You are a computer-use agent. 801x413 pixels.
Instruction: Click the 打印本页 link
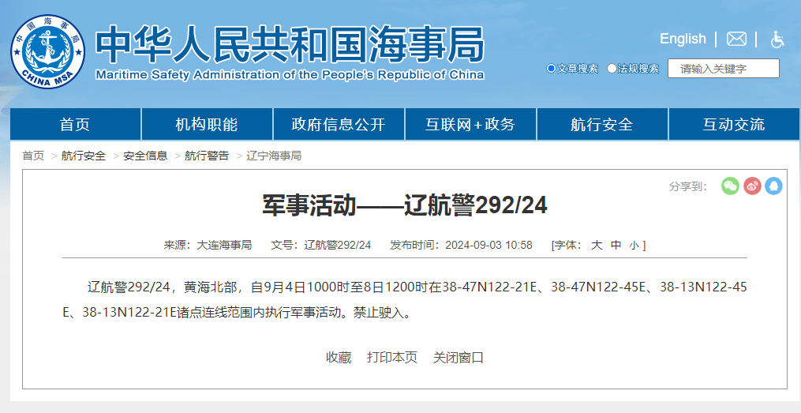coord(392,357)
